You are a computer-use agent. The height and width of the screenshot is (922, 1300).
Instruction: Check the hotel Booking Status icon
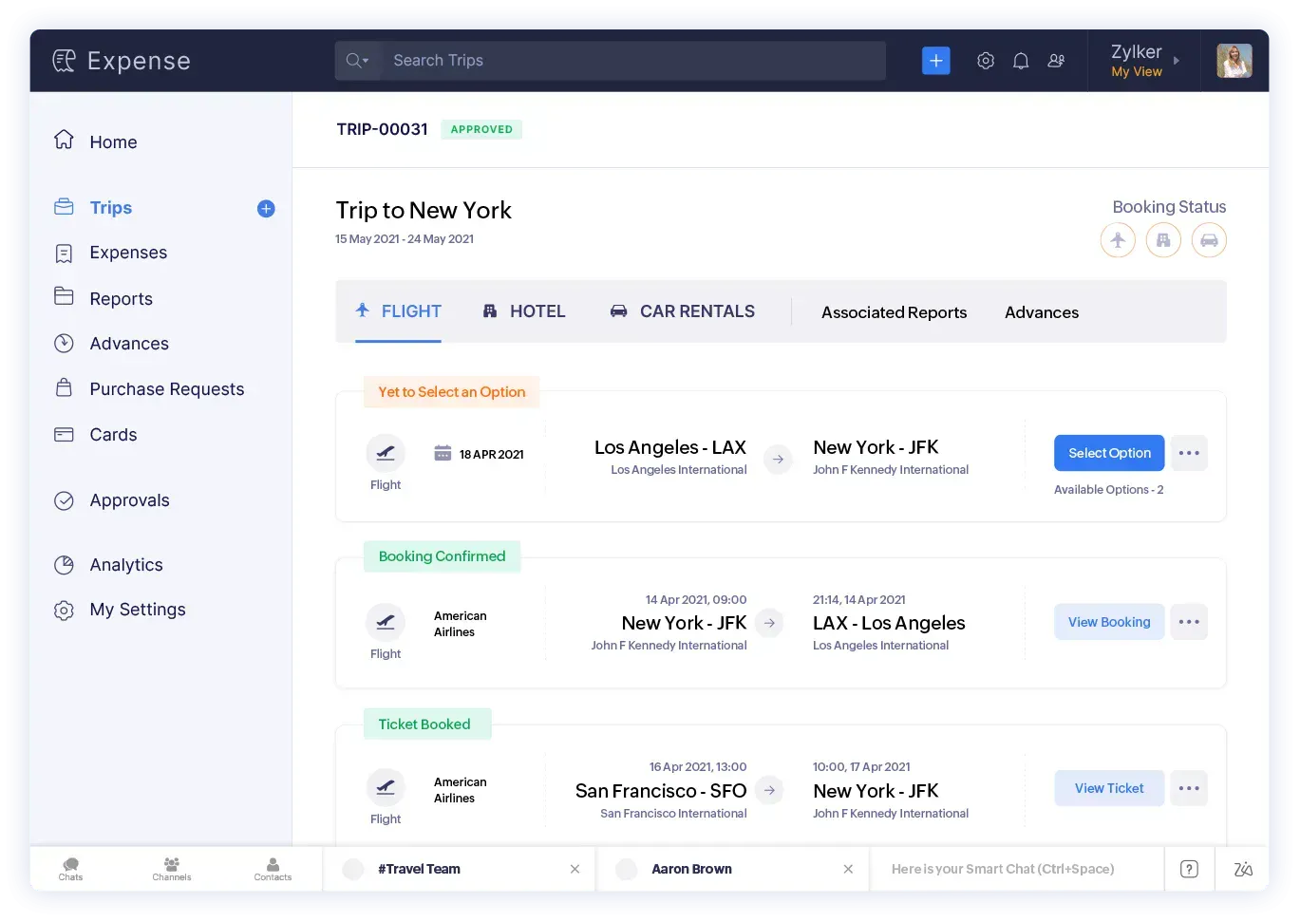tap(1163, 239)
